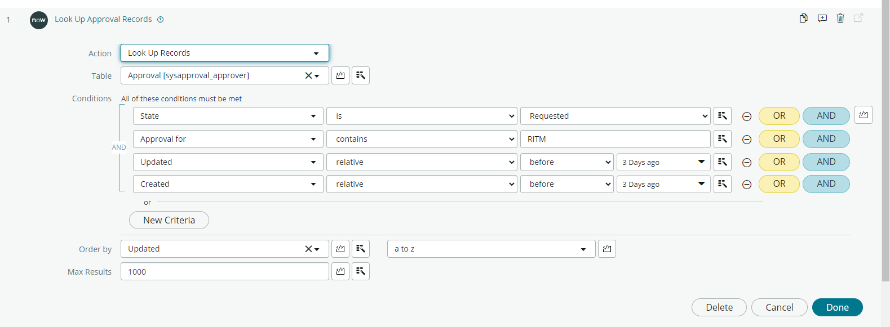890x327 pixels.
Task: Click the Done button
Action: (838, 307)
